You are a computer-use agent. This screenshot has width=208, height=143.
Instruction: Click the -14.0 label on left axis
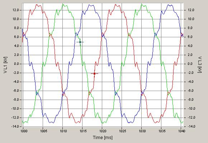point(15,127)
